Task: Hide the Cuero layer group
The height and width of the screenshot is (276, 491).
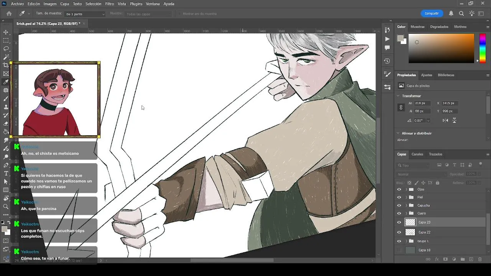Action: coord(399,214)
